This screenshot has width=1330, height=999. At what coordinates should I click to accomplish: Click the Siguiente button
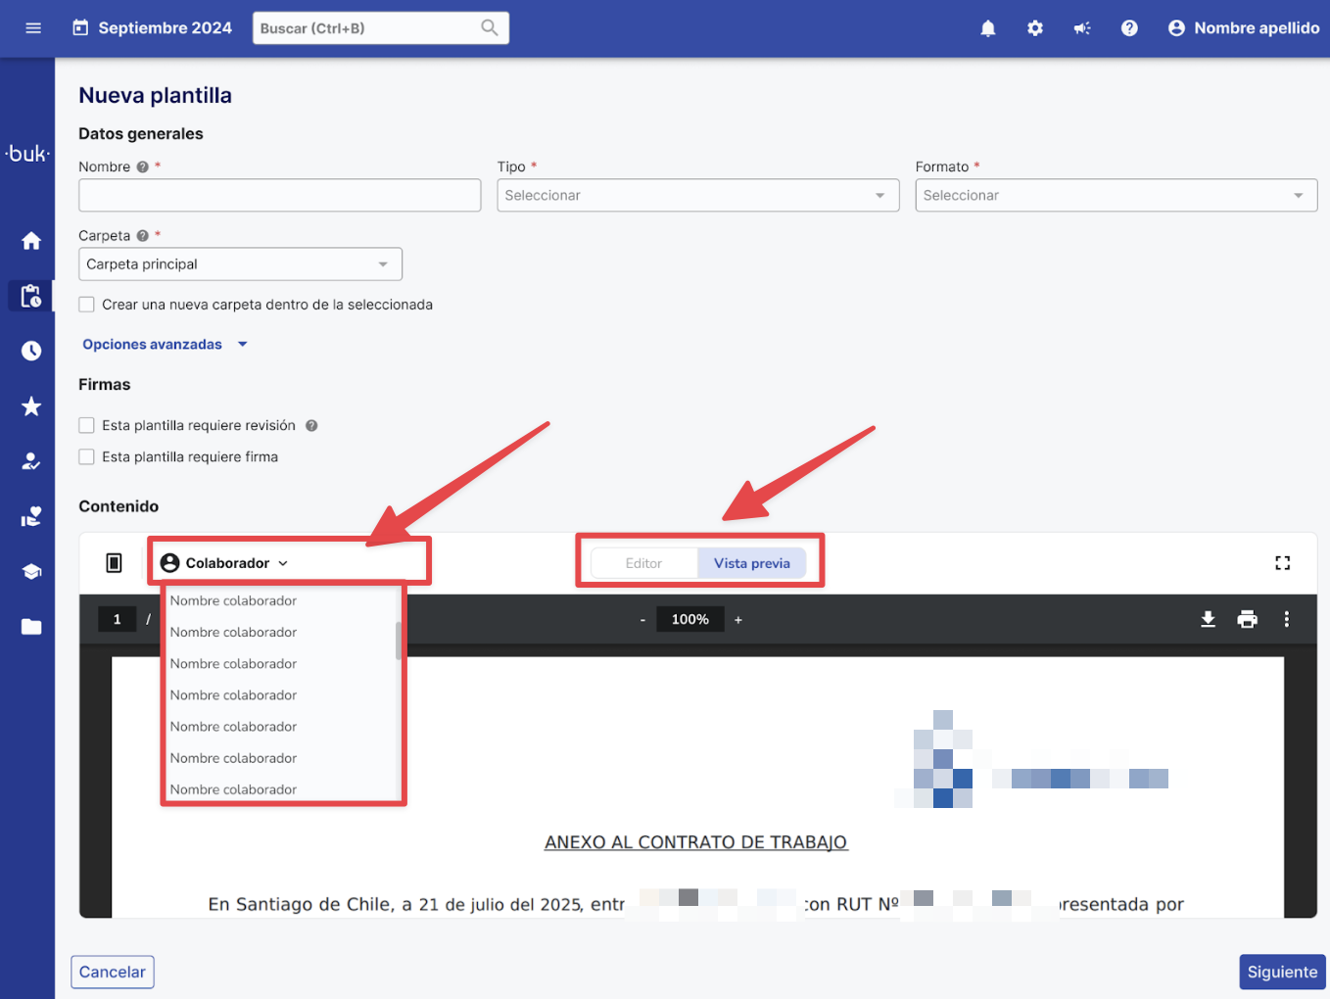pyautogui.click(x=1281, y=972)
